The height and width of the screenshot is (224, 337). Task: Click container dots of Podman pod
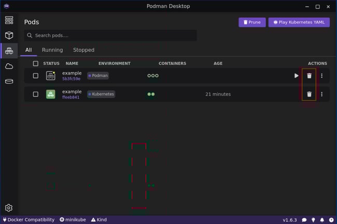click(x=153, y=76)
